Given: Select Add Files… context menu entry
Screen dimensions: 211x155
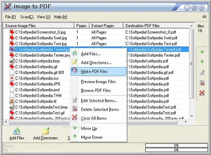Looking at the screenshot, I should click(99, 54).
